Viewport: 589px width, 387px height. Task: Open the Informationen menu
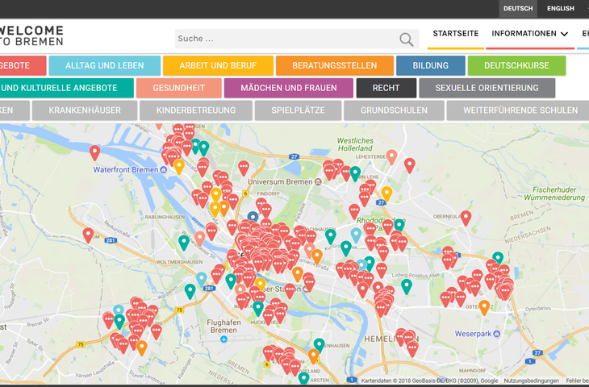click(524, 34)
